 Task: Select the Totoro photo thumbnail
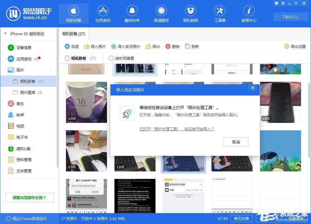[x=280, y=151]
